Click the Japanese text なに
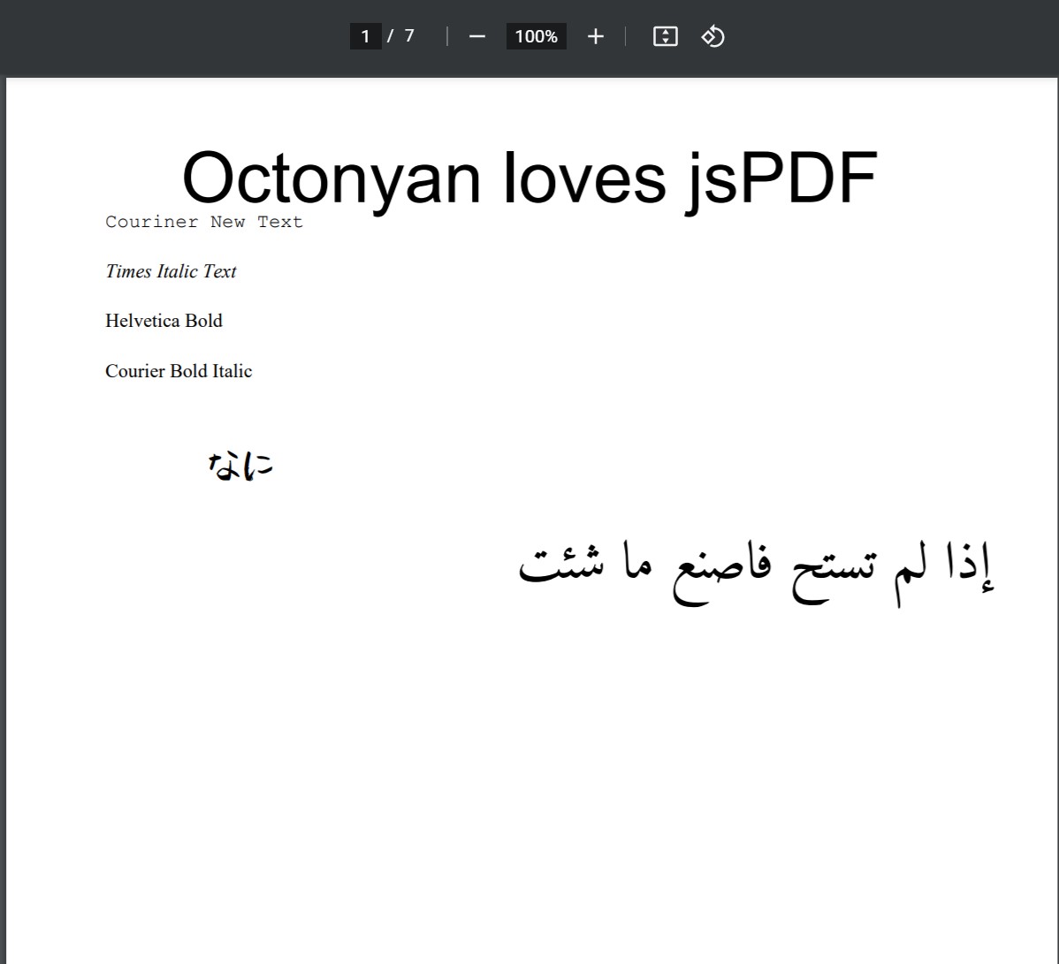This screenshot has height=964, width=1059. [240, 466]
